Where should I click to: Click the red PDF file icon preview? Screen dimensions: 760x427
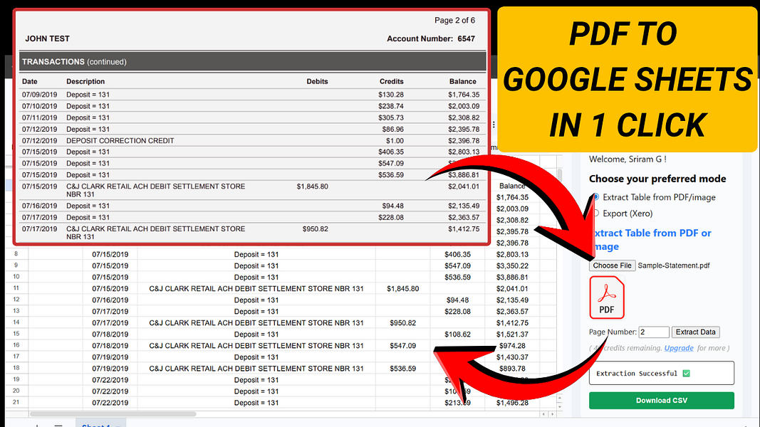[x=606, y=297]
